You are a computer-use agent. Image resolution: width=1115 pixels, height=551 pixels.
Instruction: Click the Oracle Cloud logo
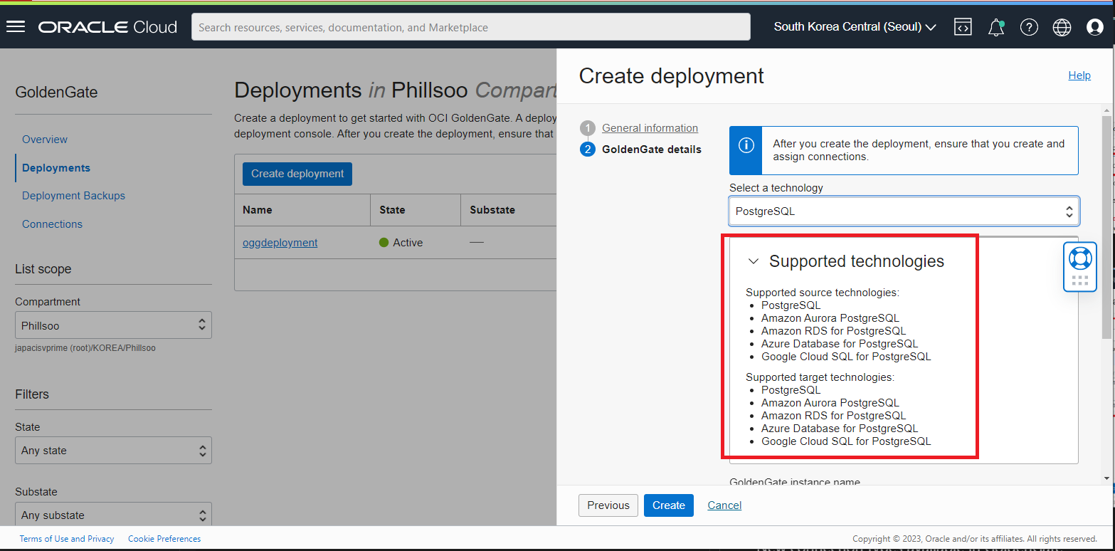(107, 27)
